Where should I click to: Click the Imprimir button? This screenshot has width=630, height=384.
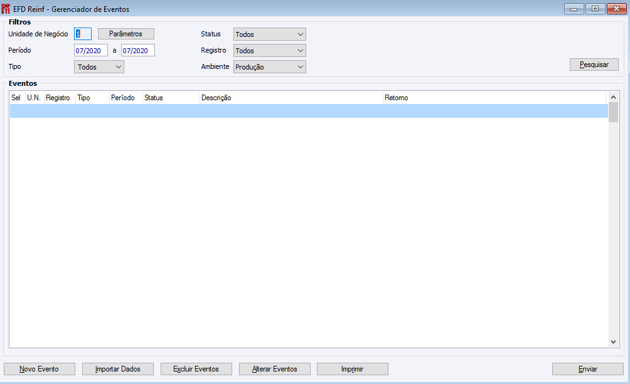coord(353,369)
